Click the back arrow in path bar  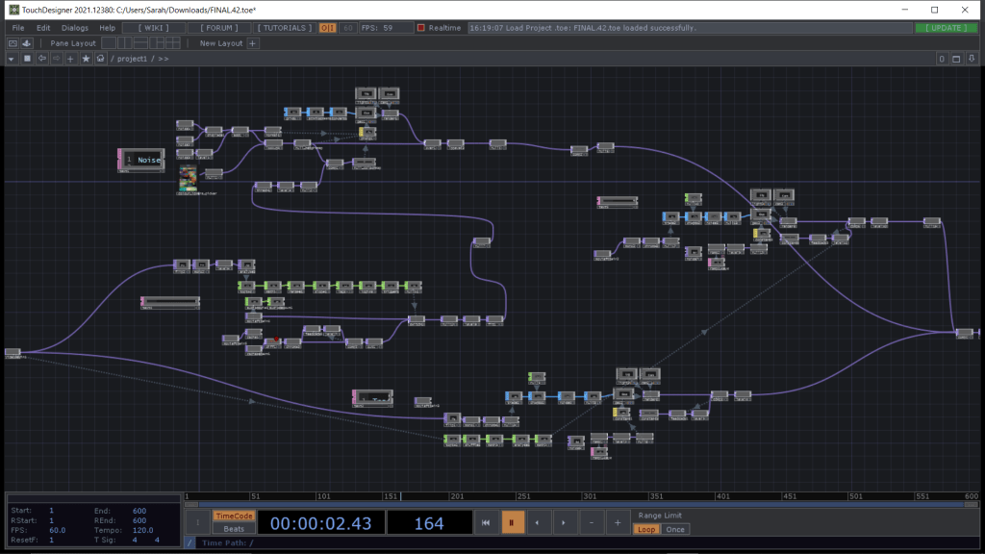point(41,59)
